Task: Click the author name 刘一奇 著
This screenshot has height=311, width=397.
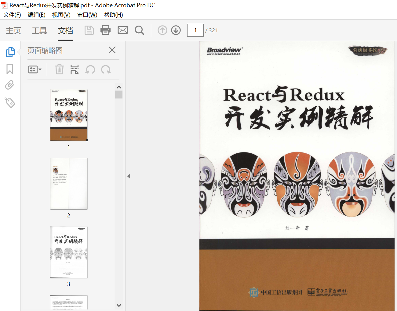Action: (297, 228)
